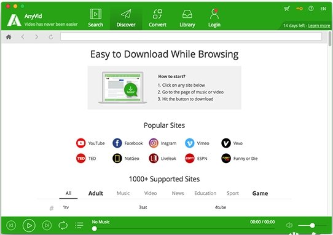The height and width of the screenshot is (235, 333).
Task: Mute the speaker volume icon
Action: click(289, 225)
